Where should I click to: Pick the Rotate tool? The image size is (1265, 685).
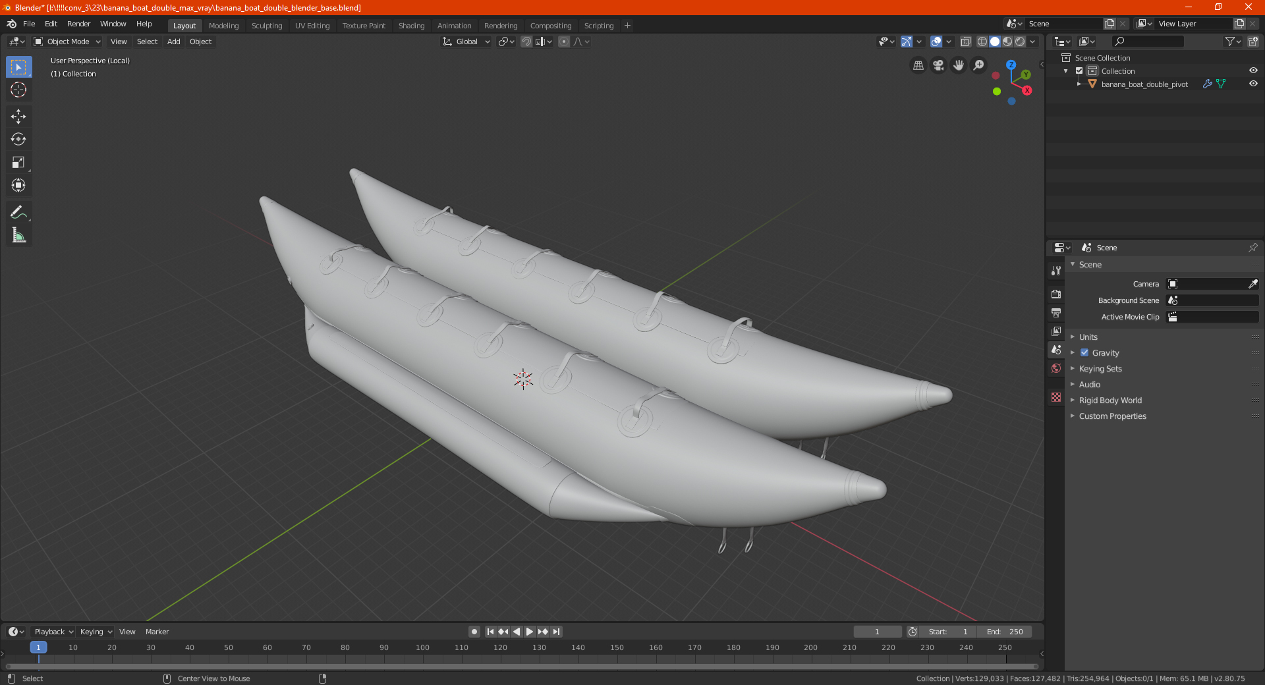tap(18, 140)
